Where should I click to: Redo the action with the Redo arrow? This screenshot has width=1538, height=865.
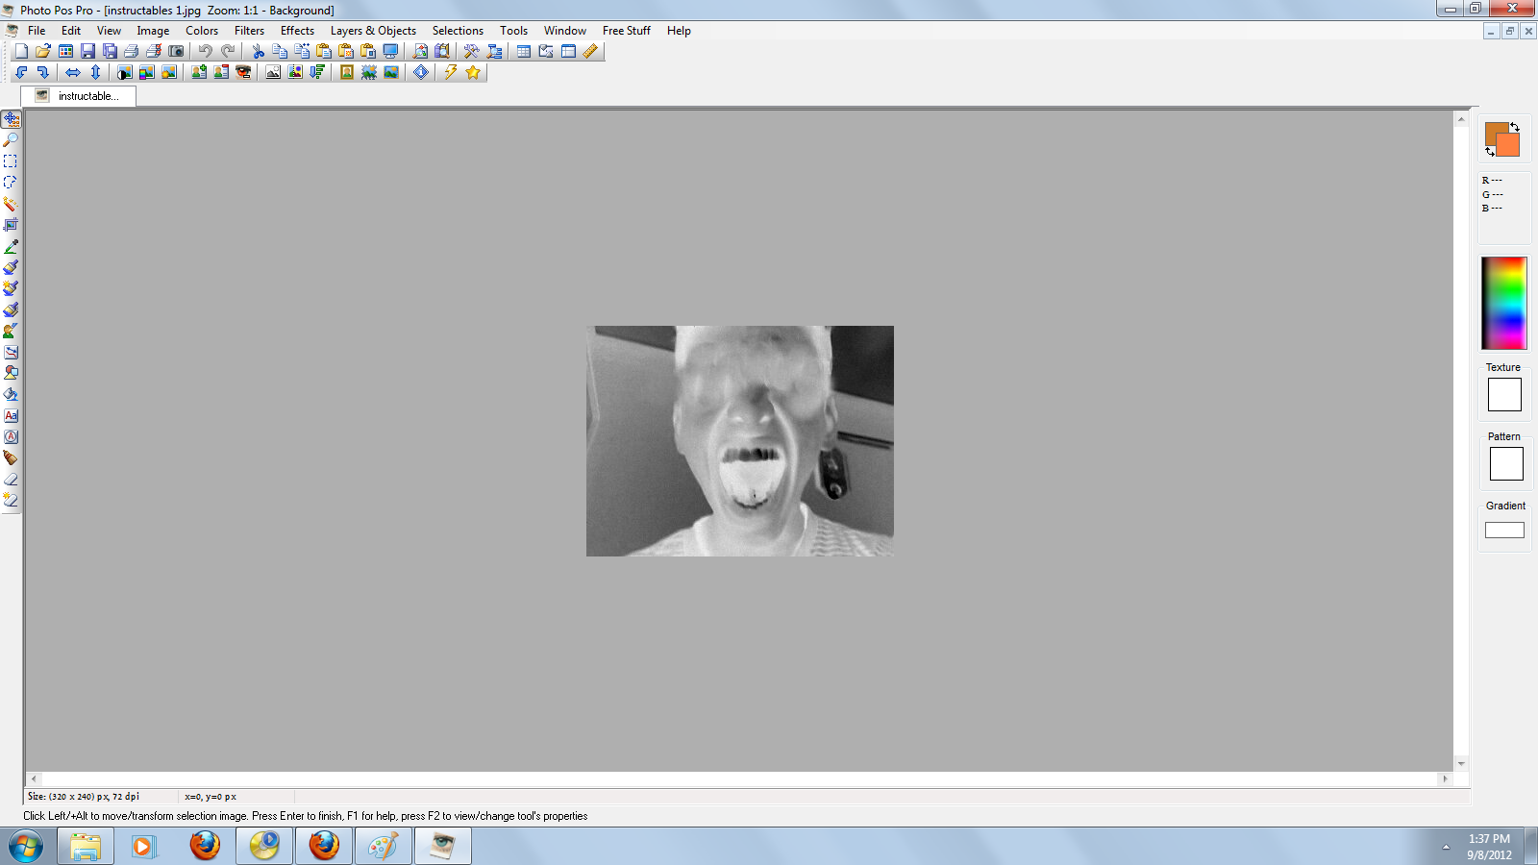point(228,51)
